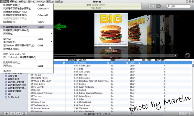Select Michael Bublé artist cell
The width and height of the screenshot is (194, 116).
94,102
